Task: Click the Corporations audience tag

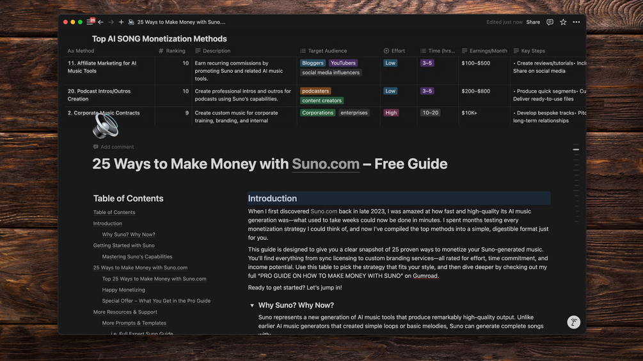Action: 317,112
